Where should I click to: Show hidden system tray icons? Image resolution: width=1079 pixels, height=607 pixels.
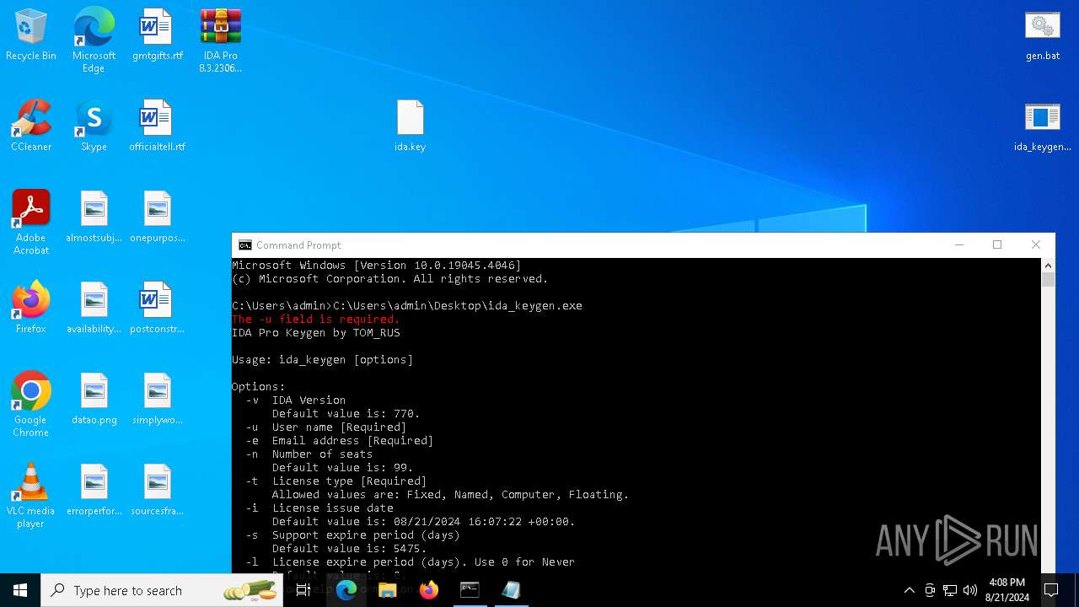(x=909, y=590)
